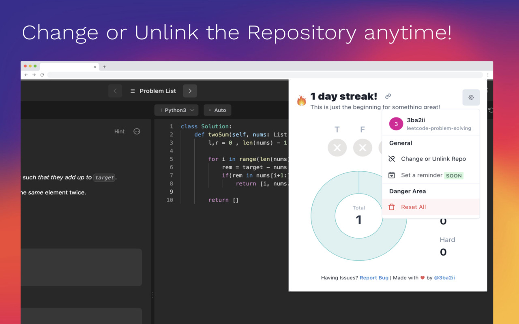519x324 pixels.
Task: Open the browser overflow menu
Action: click(487, 75)
